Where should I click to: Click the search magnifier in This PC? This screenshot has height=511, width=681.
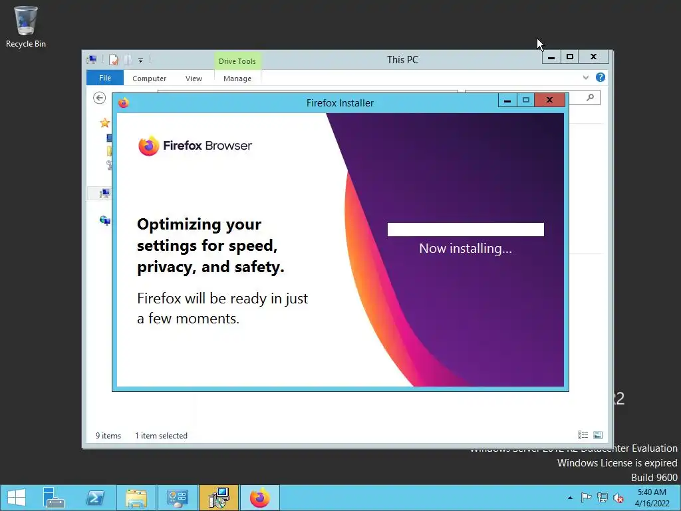590,98
